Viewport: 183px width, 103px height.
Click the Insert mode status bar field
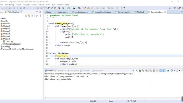tap(111, 101)
